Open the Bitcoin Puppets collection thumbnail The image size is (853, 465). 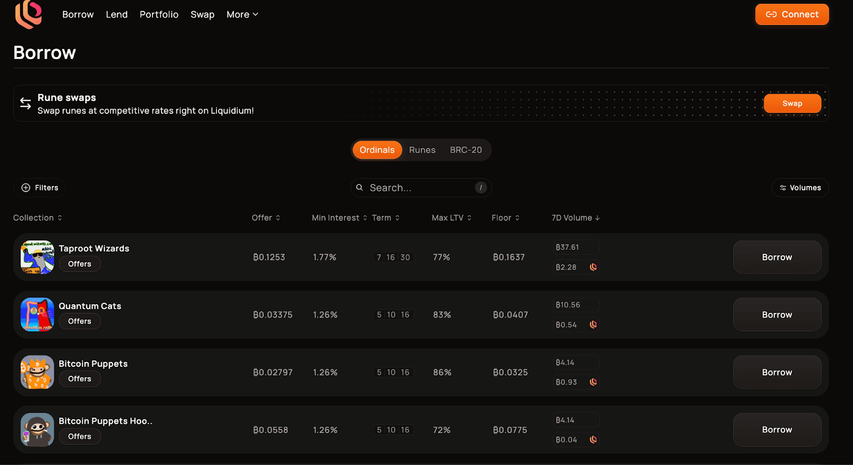[37, 372]
